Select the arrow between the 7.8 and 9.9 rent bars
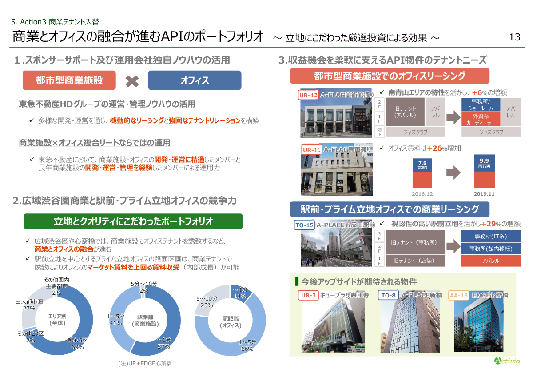Image resolution: width=533 pixels, height=377 pixels. click(x=454, y=172)
